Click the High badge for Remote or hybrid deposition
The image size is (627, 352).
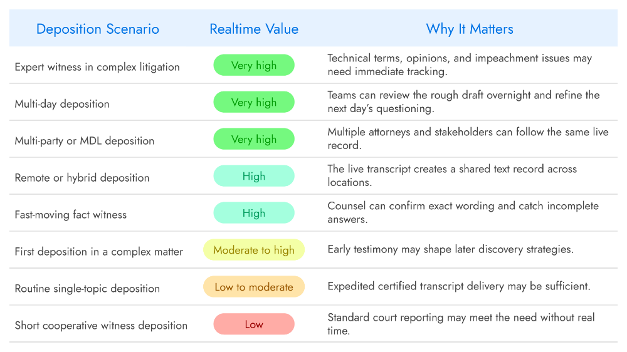[x=254, y=176]
